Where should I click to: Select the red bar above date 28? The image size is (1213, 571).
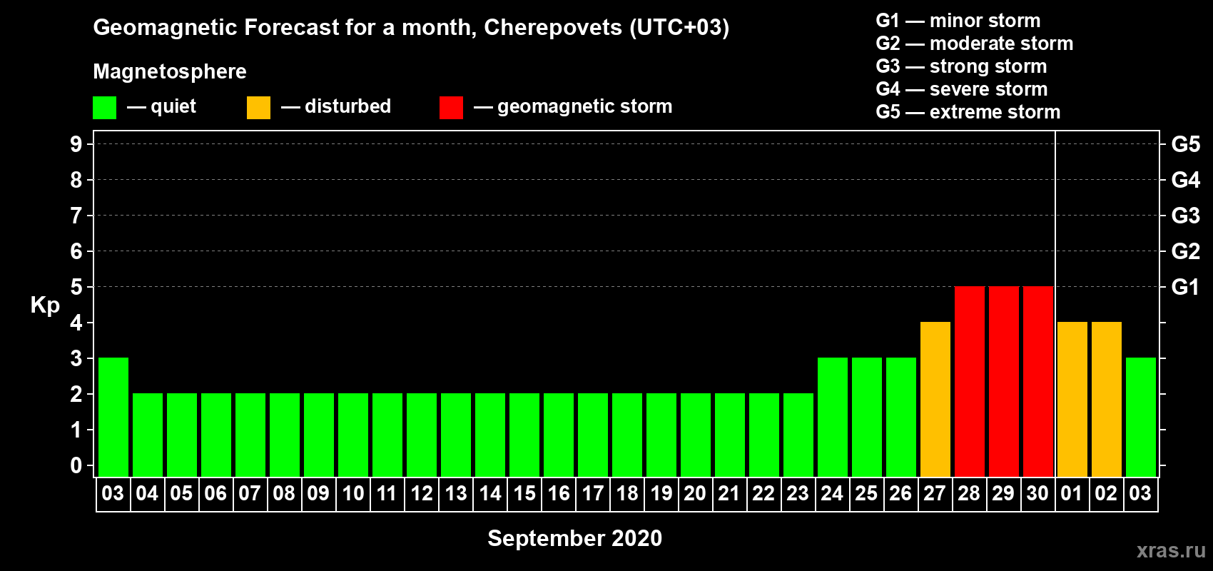[970, 381]
